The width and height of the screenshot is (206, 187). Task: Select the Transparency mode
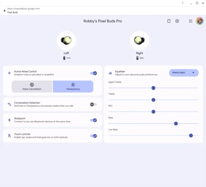73,86
